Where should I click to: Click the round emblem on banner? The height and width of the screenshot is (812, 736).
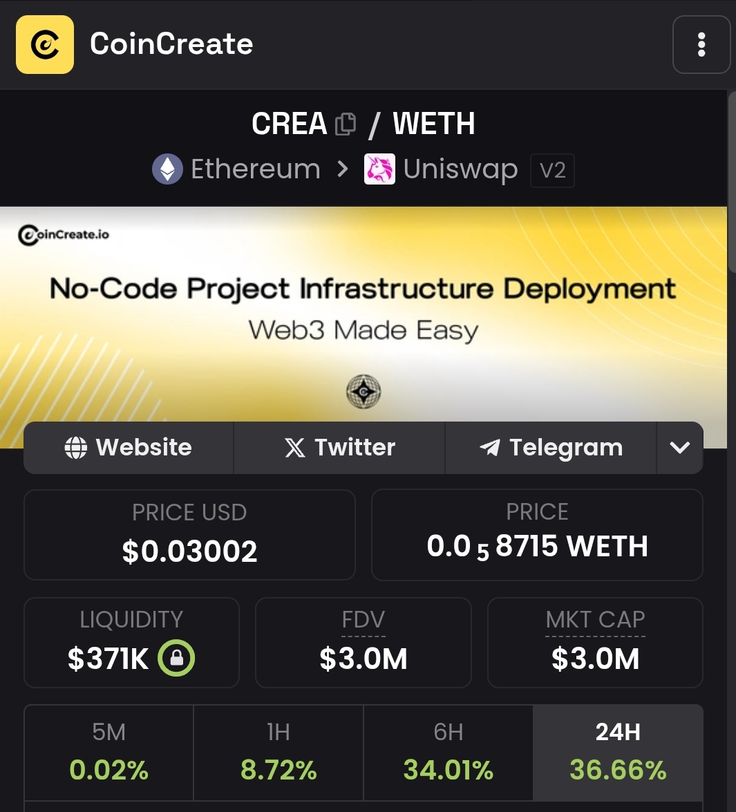tap(364, 392)
